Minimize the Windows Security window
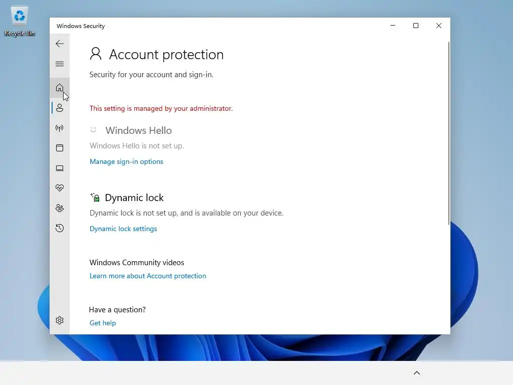The width and height of the screenshot is (513, 385). click(x=393, y=26)
